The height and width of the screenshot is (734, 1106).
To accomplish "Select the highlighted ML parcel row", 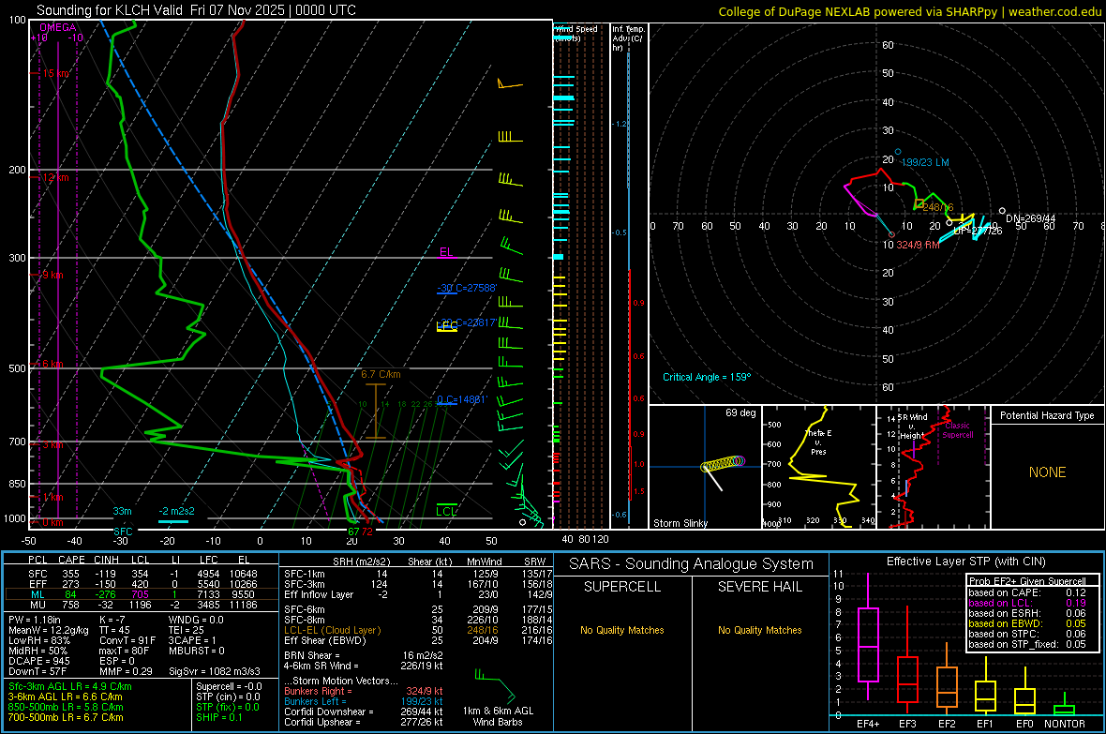I will tap(142, 594).
